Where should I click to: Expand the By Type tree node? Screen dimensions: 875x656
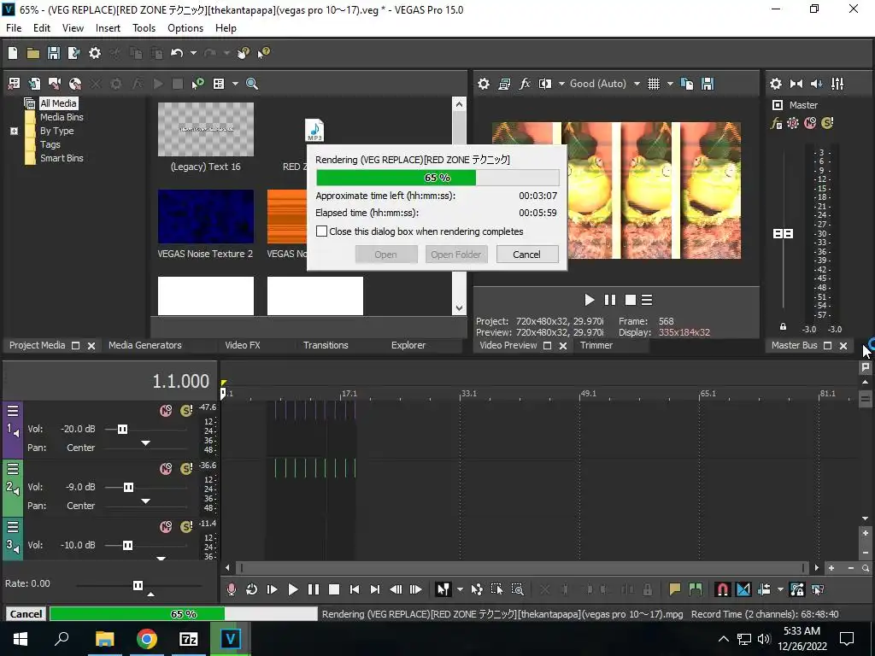[x=14, y=131]
